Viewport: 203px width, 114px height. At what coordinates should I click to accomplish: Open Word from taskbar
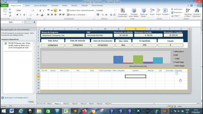(12, 111)
